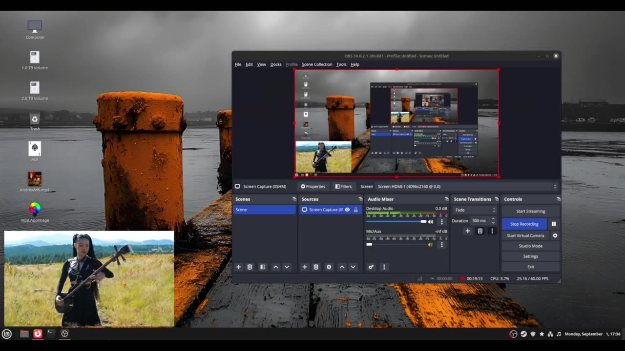Add a new source with the plus icon
625x351 pixels.
point(305,267)
